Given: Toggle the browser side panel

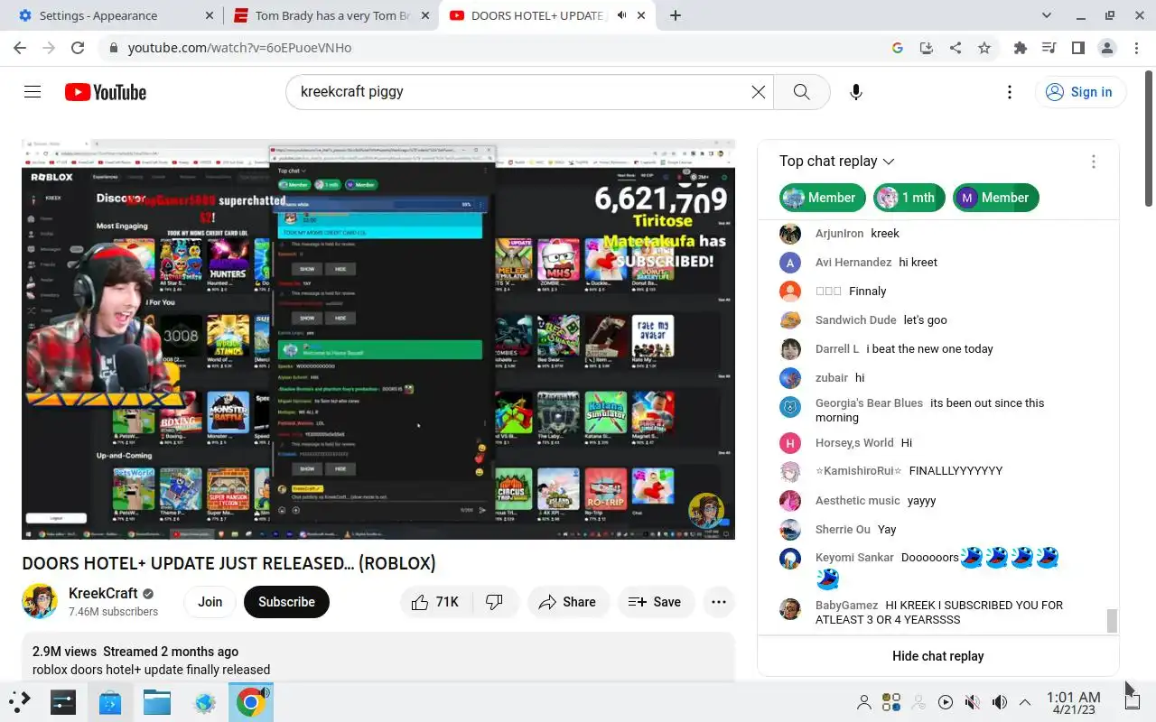Looking at the screenshot, I should pos(1077,48).
